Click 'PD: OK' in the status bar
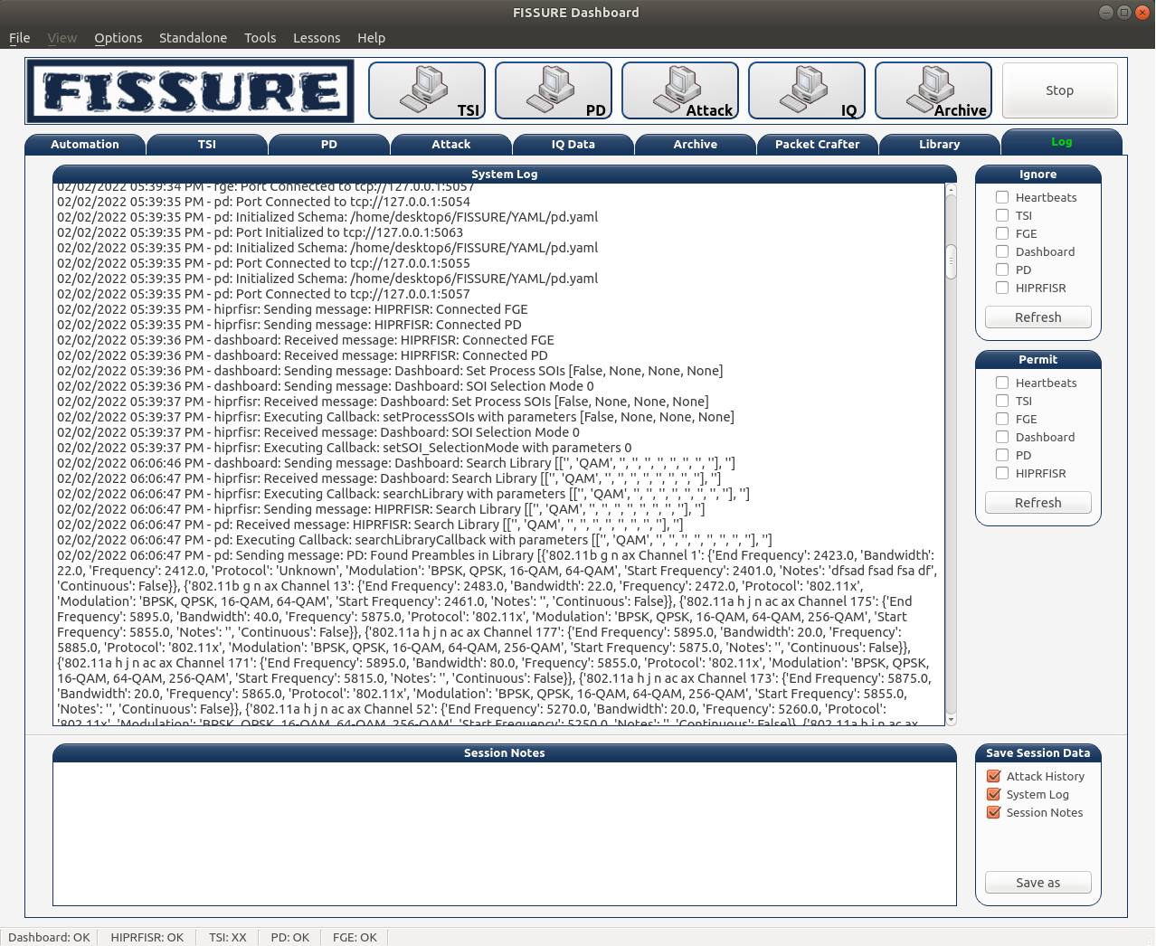The width and height of the screenshot is (1156, 946). click(290, 937)
